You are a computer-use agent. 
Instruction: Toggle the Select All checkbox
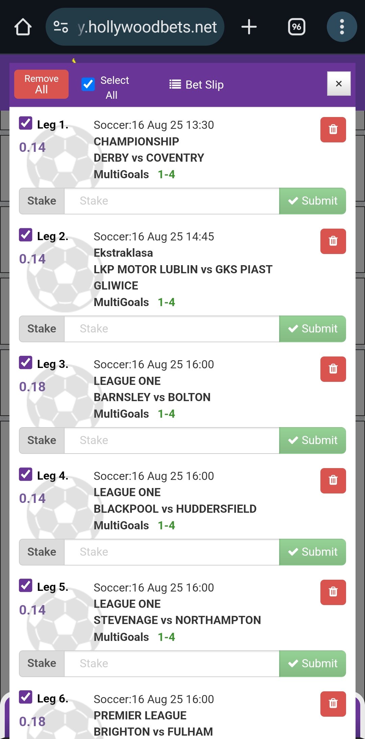tap(88, 84)
